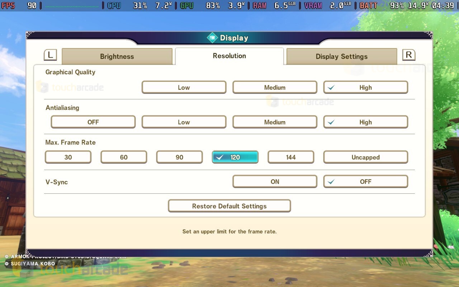Click the V-Sync label
Viewport: 459px width, 287px height.
click(57, 182)
